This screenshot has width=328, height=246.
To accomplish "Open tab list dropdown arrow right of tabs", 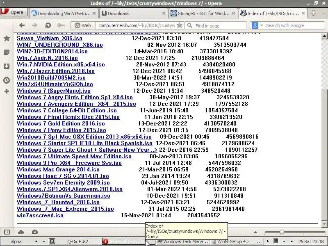I will pyautogui.click(x=324, y=13).
